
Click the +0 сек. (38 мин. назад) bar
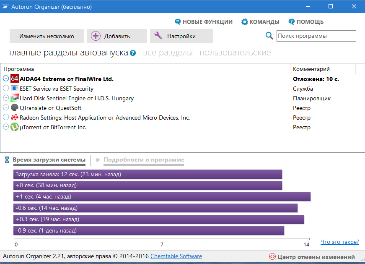pos(148,186)
